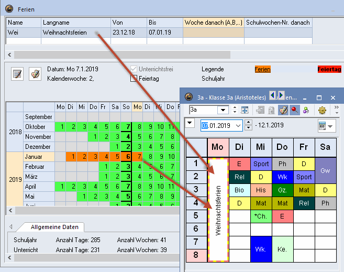Viewport: 344px width, 272px height.
Task: Click the tab scroll left arrow beside Allgemeine Daten
Action: [x=11, y=226]
